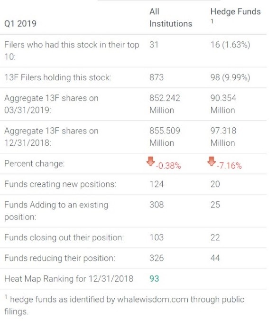
Task: Click the 97.318 Million hedge fund shares
Action: (x=223, y=137)
